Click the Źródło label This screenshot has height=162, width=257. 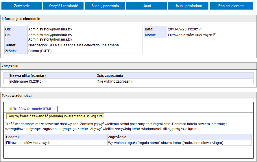[11, 51]
